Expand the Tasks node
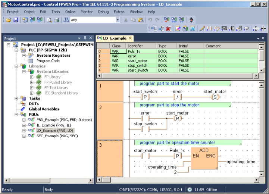The image size is (269, 194). click(x=16, y=98)
